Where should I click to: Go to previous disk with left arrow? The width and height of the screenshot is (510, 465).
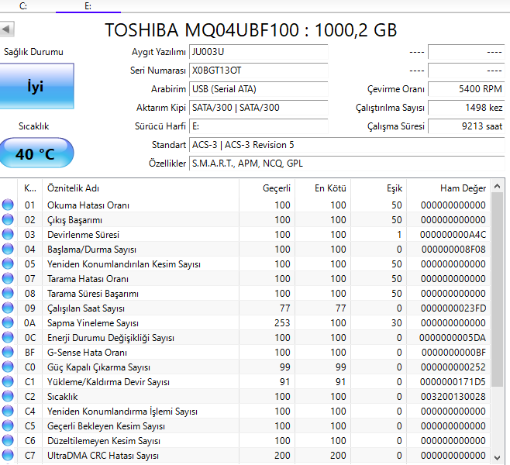coord(6,29)
